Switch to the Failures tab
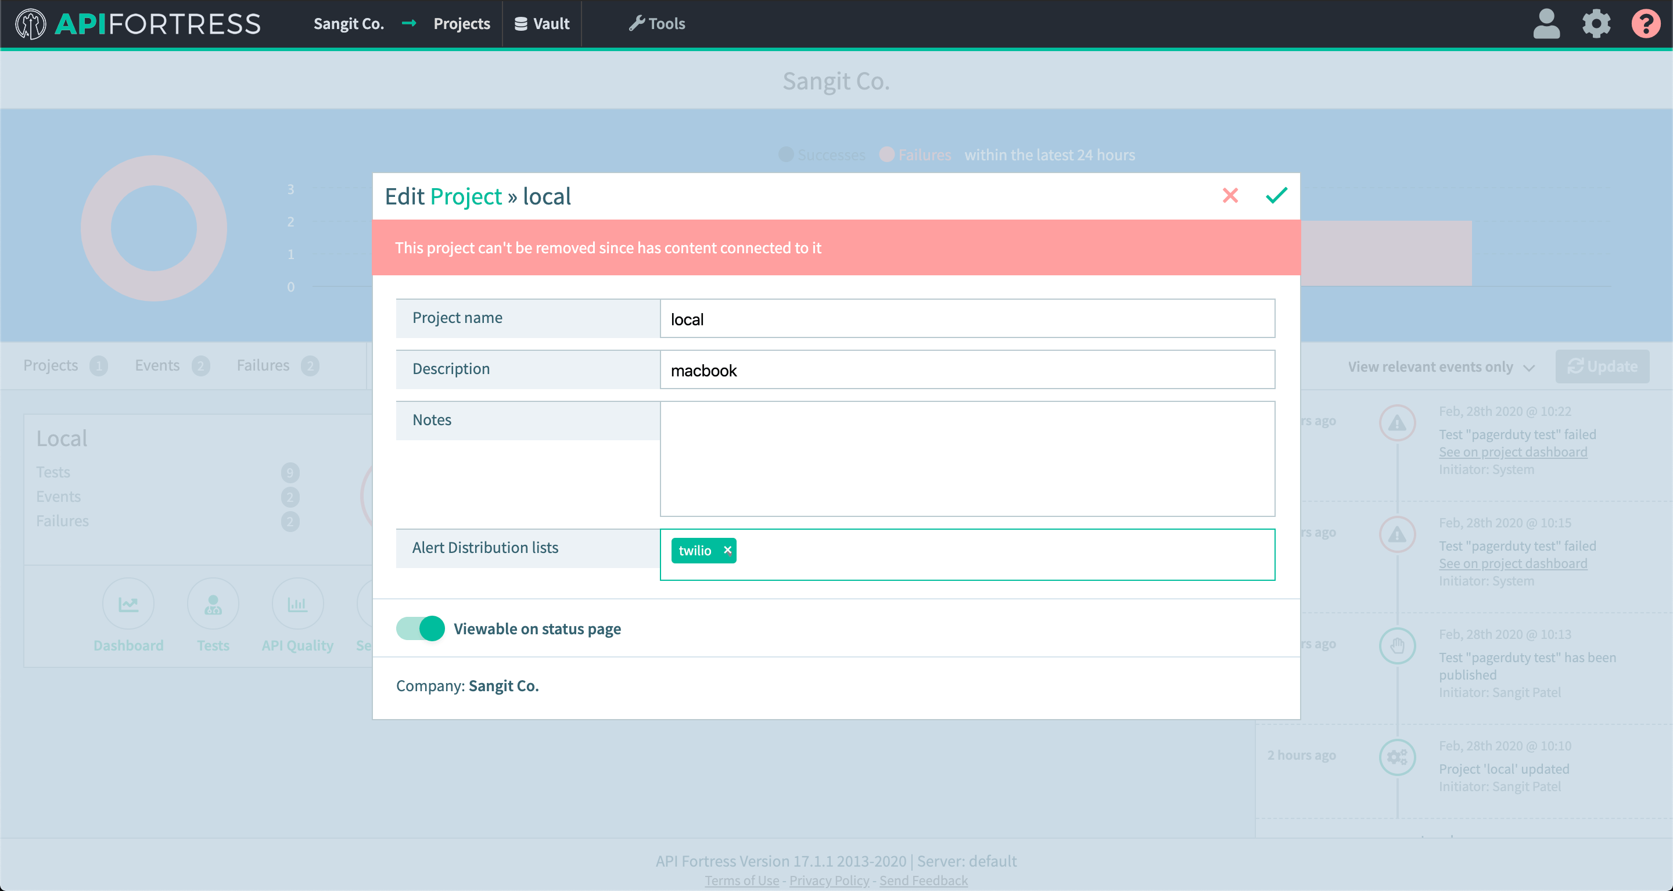The image size is (1673, 891). point(263,365)
